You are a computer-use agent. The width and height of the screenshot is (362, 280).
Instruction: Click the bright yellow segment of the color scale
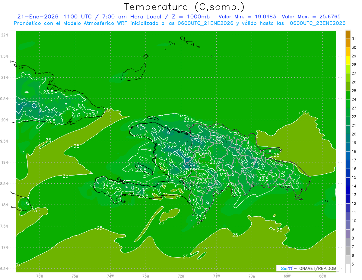click(348, 60)
